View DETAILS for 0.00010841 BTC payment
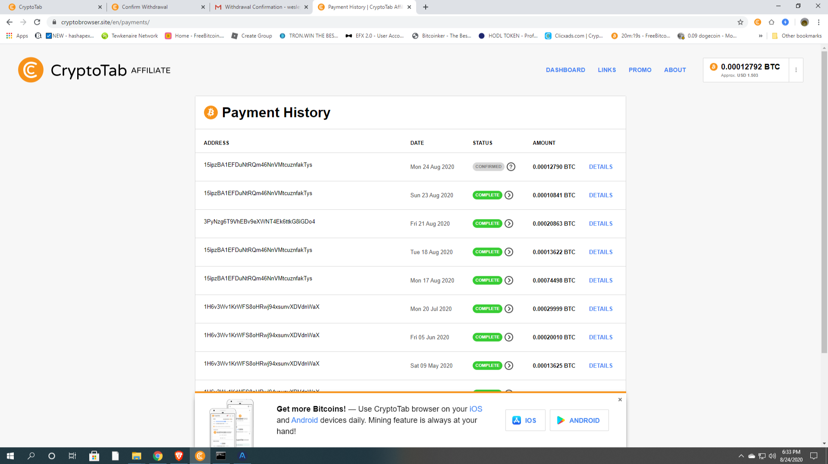 click(x=601, y=195)
